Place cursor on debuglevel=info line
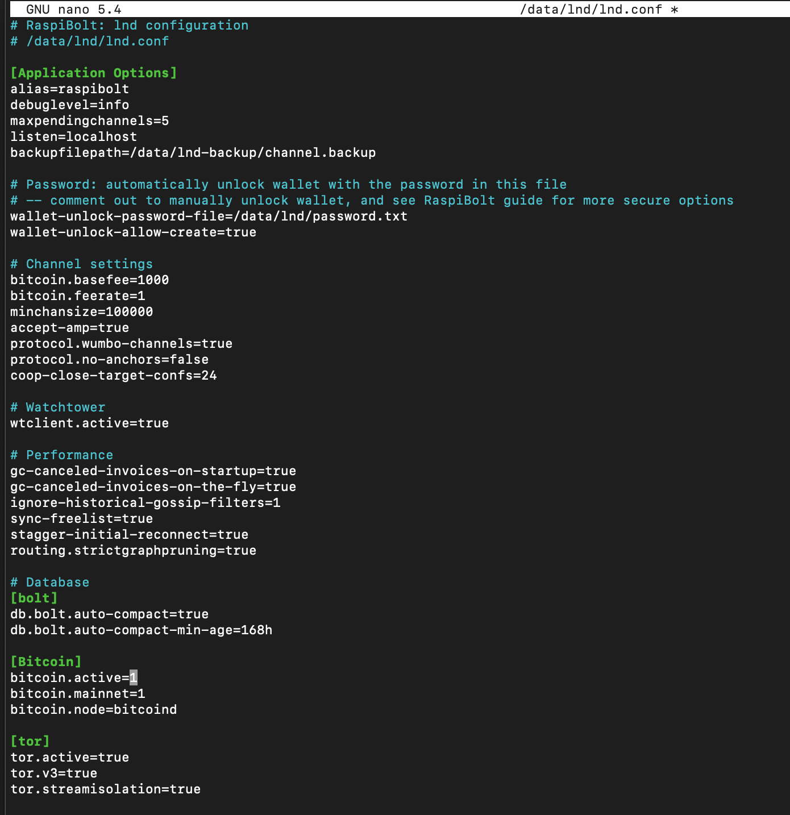The height and width of the screenshot is (815, 790). 68,105
